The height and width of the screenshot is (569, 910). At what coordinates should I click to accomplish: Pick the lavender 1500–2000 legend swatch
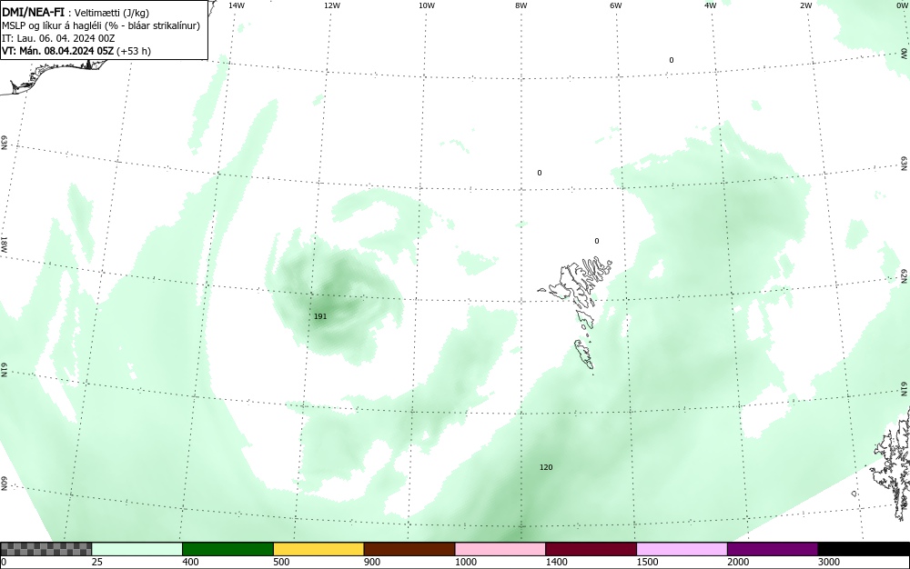(682, 549)
